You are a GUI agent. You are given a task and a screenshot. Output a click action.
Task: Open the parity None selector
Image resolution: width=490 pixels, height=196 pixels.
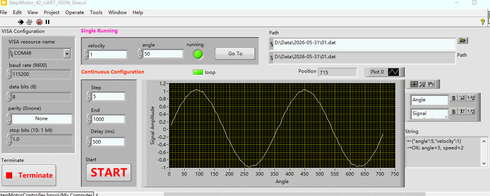click(41, 119)
